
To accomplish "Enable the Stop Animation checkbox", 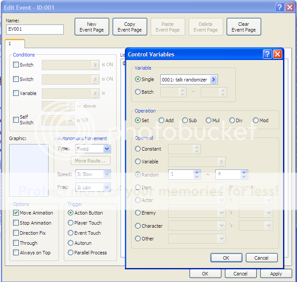I will click(16, 223).
